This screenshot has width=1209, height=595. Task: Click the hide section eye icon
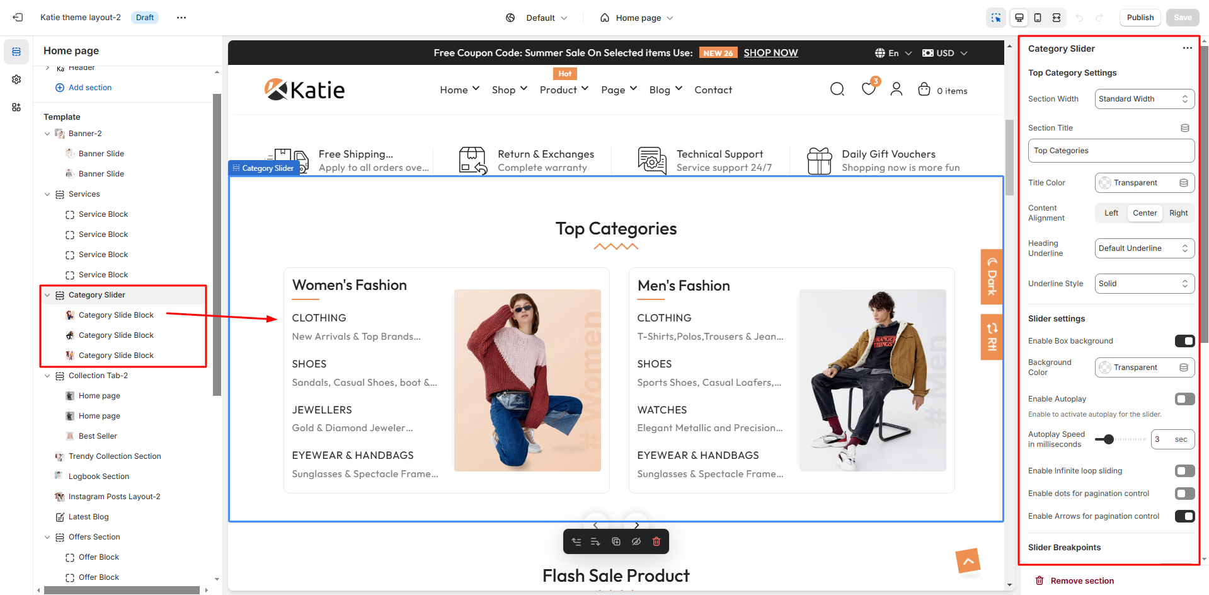click(x=636, y=541)
